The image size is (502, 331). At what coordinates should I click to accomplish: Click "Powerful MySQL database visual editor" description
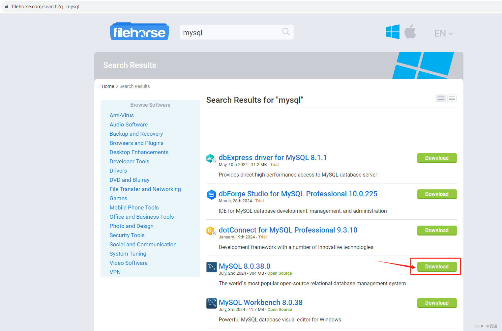tap(280, 319)
